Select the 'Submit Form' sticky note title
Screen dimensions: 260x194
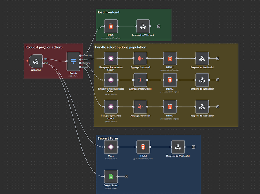point(108,138)
